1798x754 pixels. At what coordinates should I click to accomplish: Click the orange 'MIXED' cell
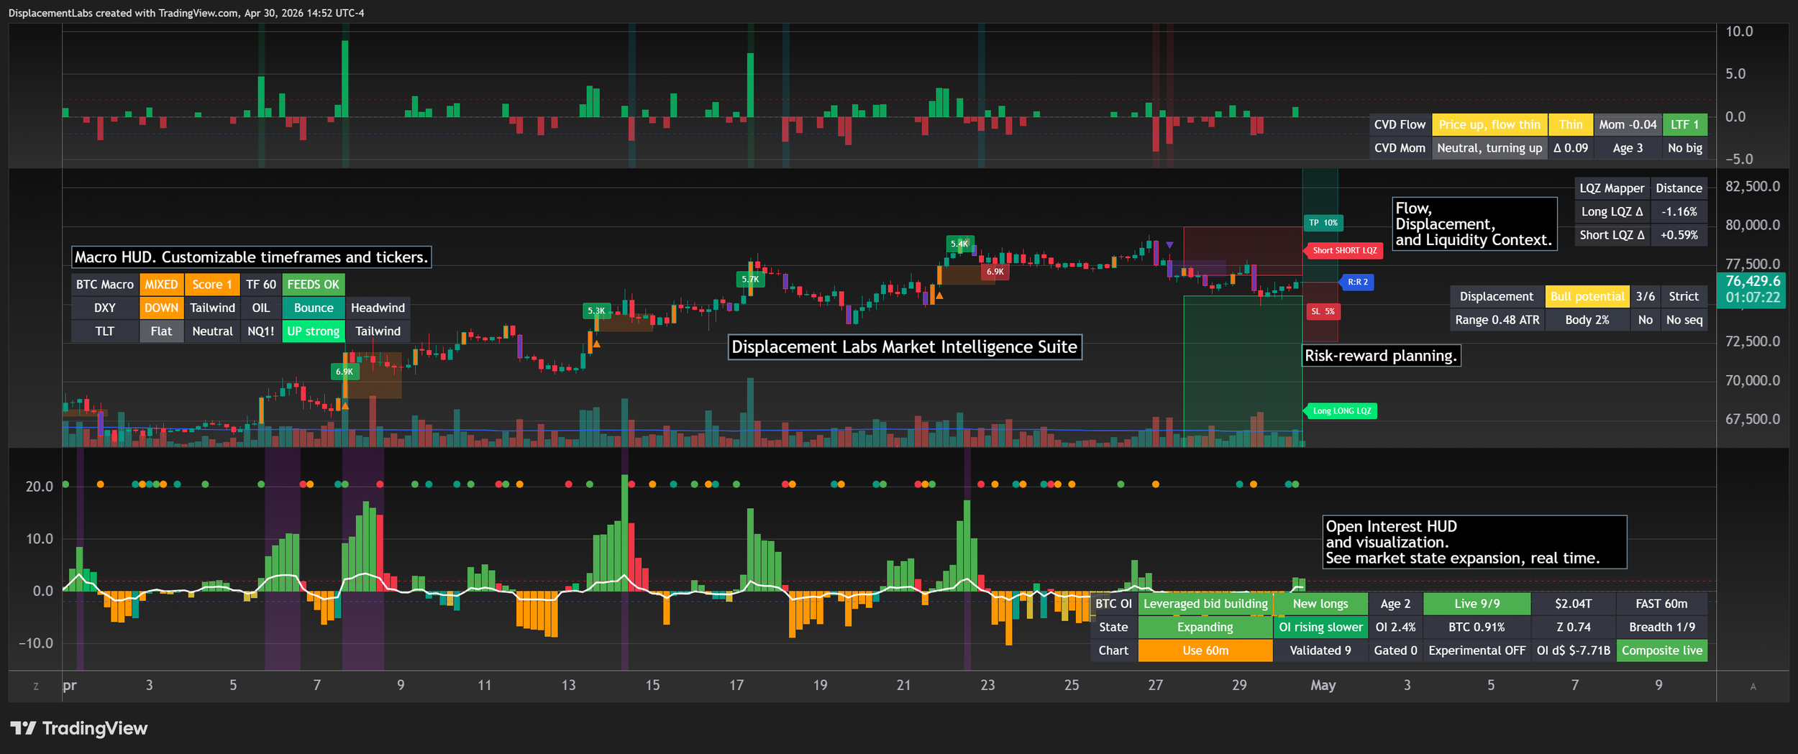(x=161, y=285)
